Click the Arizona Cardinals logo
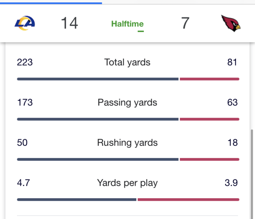 tap(231, 24)
